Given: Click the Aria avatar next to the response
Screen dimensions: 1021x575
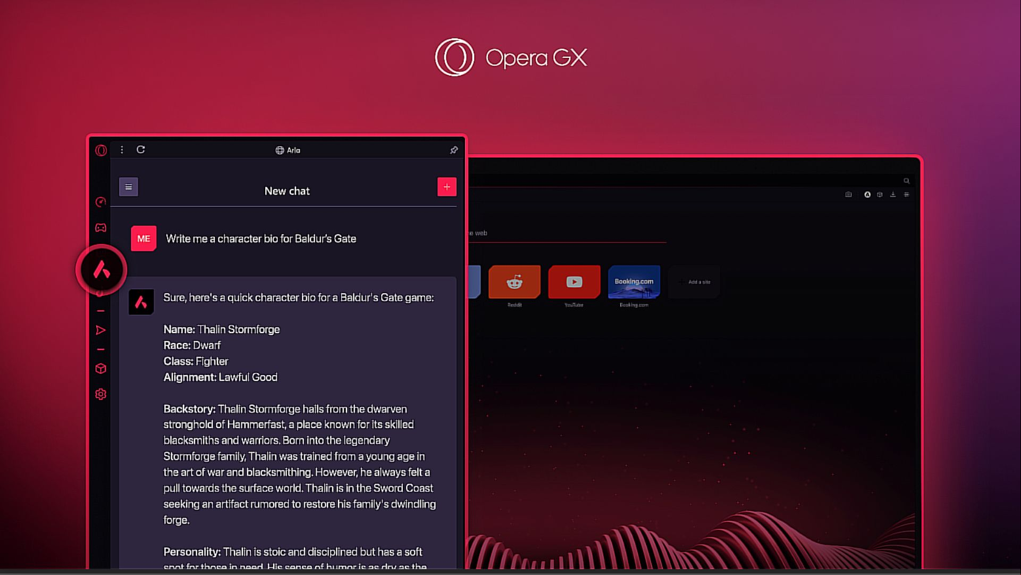Looking at the screenshot, I should click(141, 302).
